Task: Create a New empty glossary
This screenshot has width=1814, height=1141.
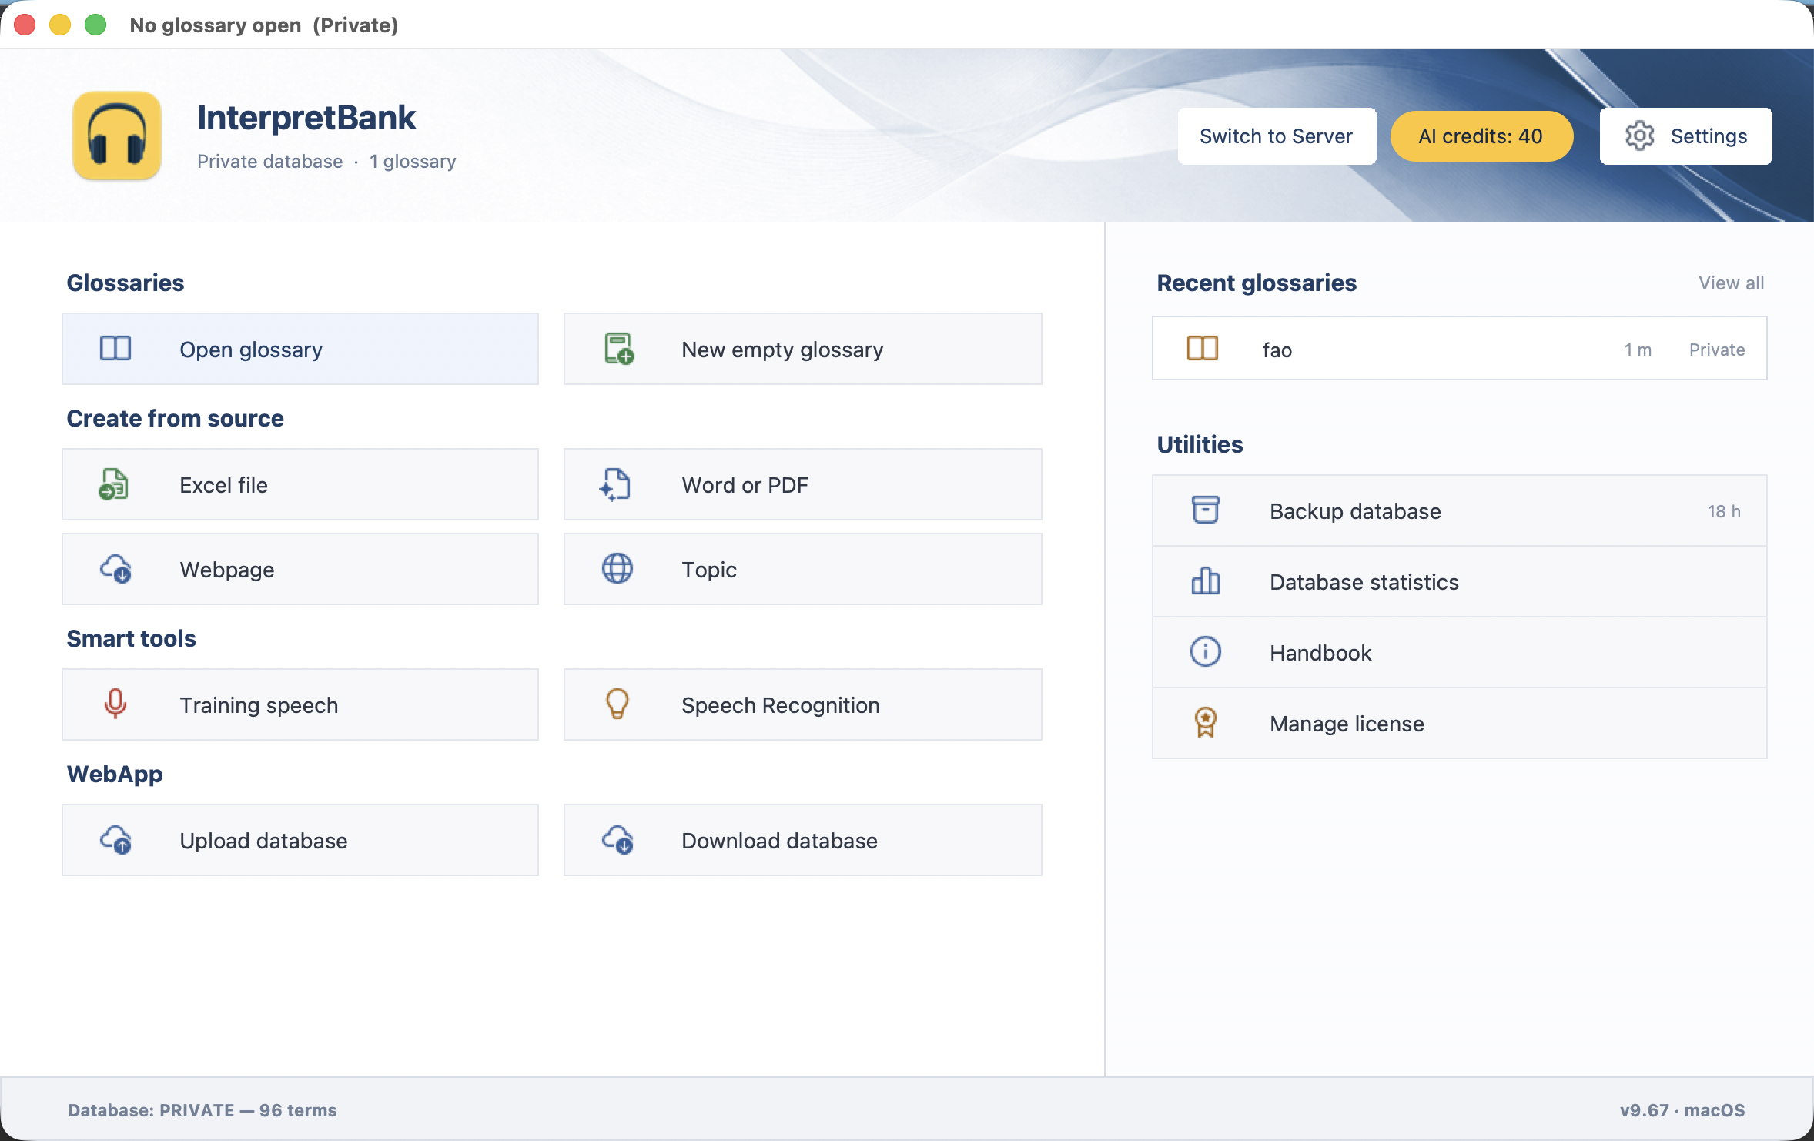Action: [803, 349]
